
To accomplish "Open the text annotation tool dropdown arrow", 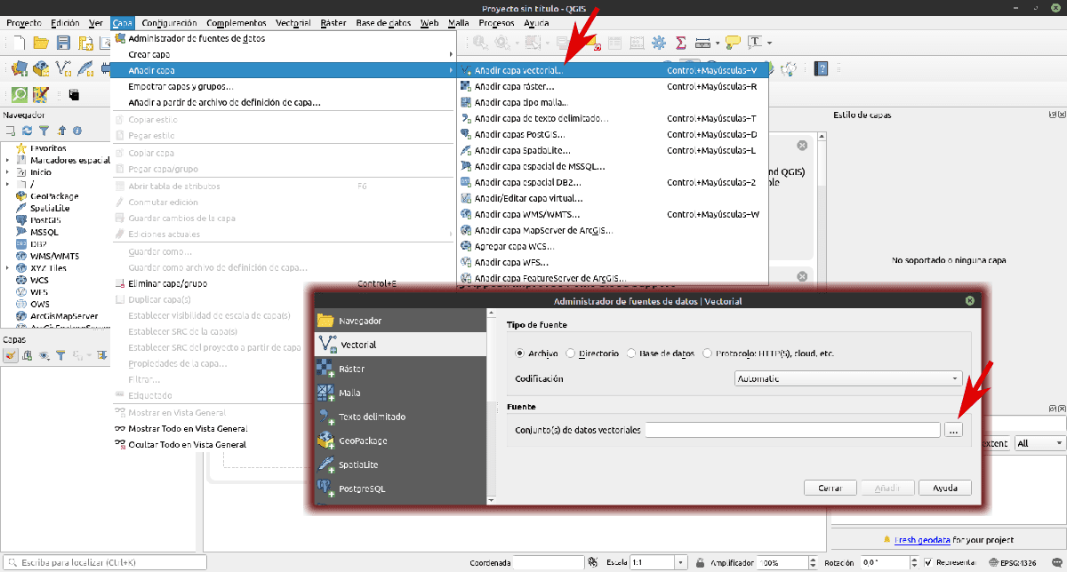I will pyautogui.click(x=770, y=43).
